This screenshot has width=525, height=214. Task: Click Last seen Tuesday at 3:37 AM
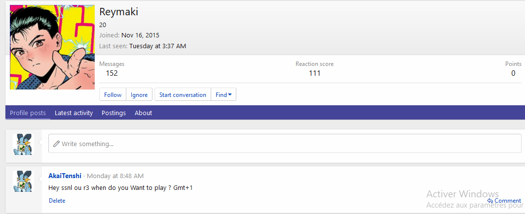(158, 46)
